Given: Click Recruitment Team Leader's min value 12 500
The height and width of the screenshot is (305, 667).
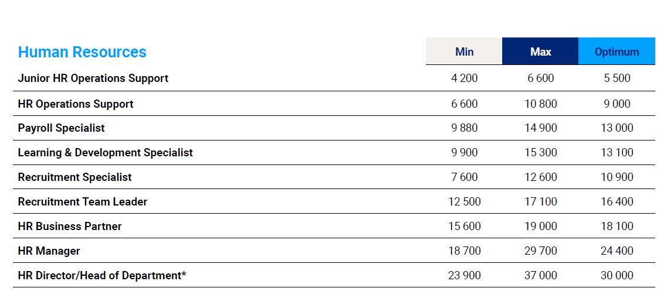Looking at the screenshot, I should pyautogui.click(x=465, y=202).
